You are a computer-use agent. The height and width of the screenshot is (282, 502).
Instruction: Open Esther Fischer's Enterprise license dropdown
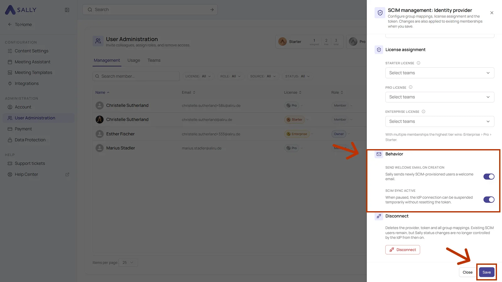click(x=312, y=134)
